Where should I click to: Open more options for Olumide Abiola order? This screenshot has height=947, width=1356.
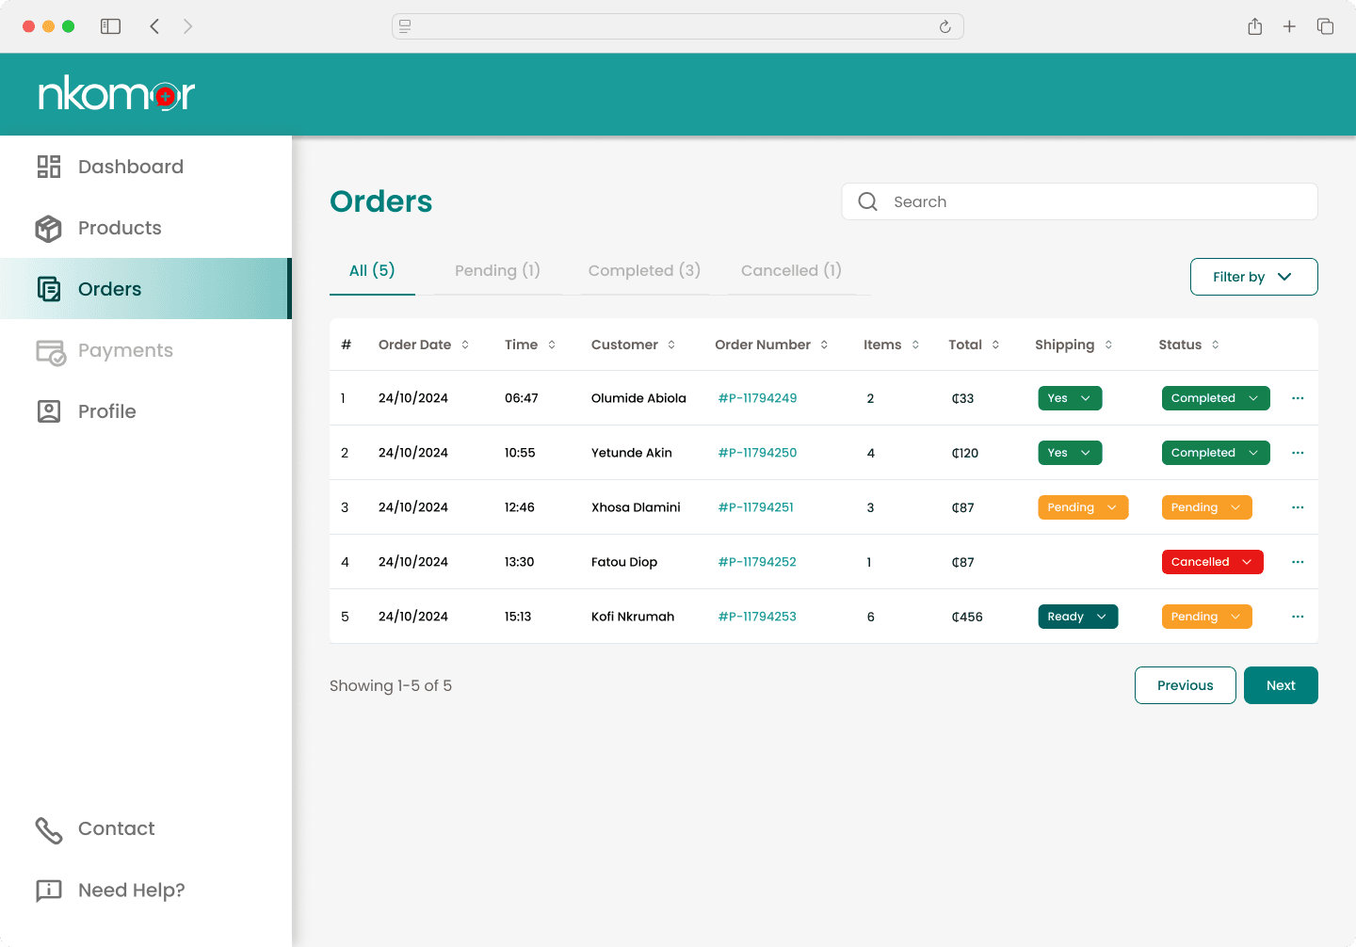click(x=1298, y=398)
